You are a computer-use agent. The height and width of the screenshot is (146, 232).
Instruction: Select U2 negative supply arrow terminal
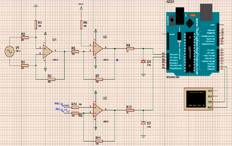tap(96, 67)
